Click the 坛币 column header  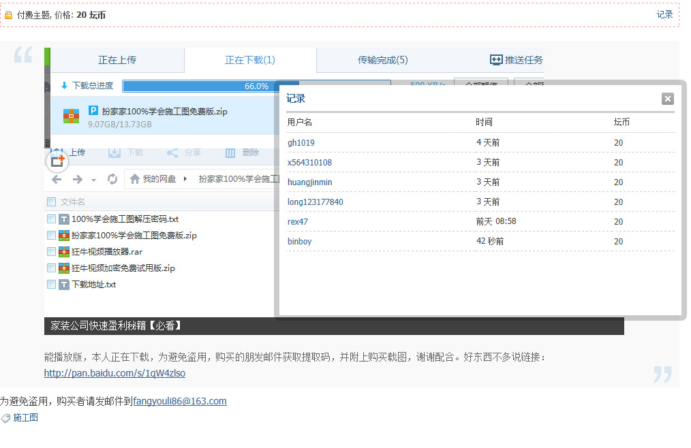[621, 123]
